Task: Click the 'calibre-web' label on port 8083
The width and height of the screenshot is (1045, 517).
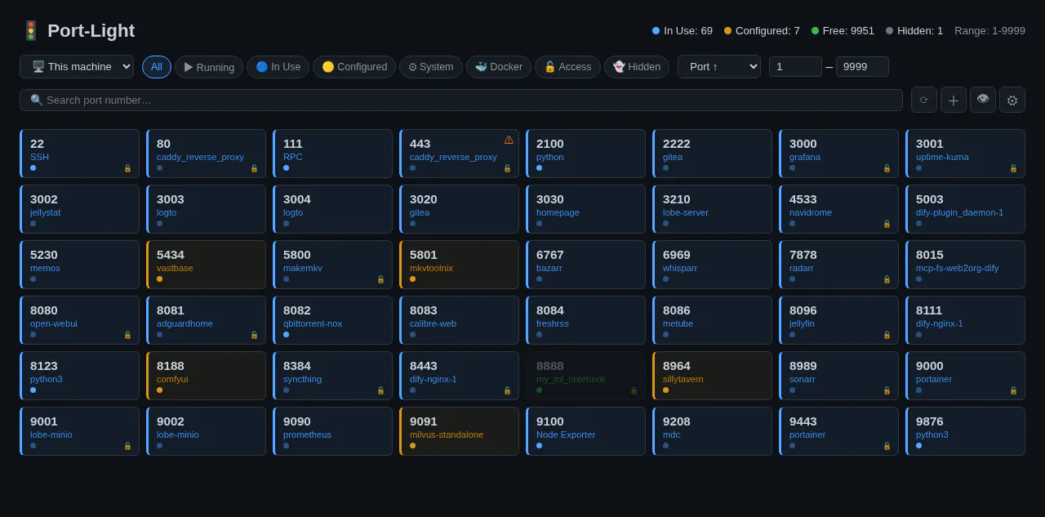Action: tap(433, 323)
